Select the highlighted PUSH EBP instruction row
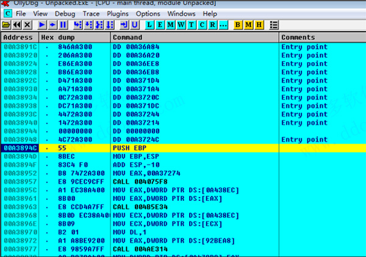Screen dimensions: 366x257 point(183,148)
